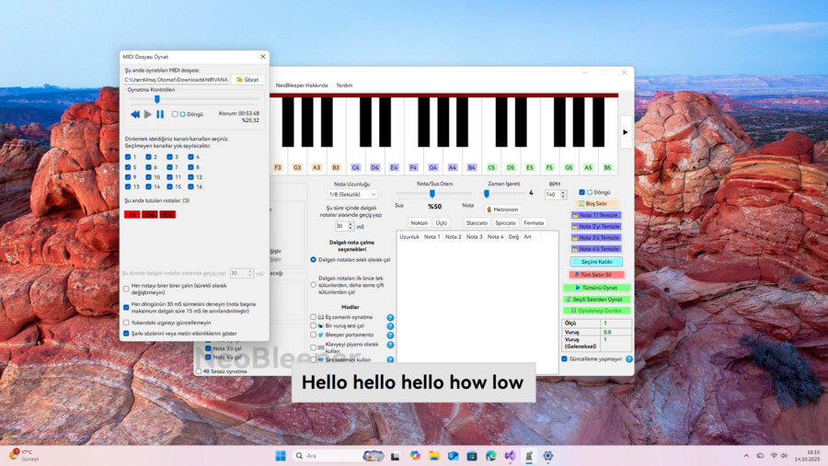The image size is (828, 466).
Task: Click the rewind button in MIDI player
Action: (135, 114)
